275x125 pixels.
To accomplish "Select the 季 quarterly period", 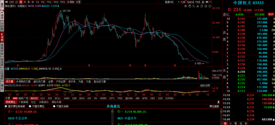I will click(x=29, y=2).
